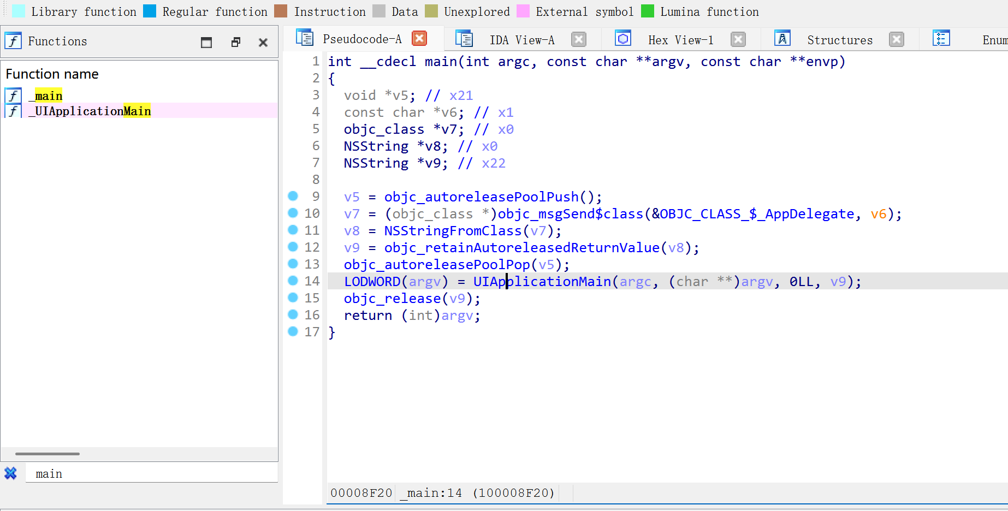Click the Regular function color swatch
The height and width of the screenshot is (511, 1008).
(150, 11)
